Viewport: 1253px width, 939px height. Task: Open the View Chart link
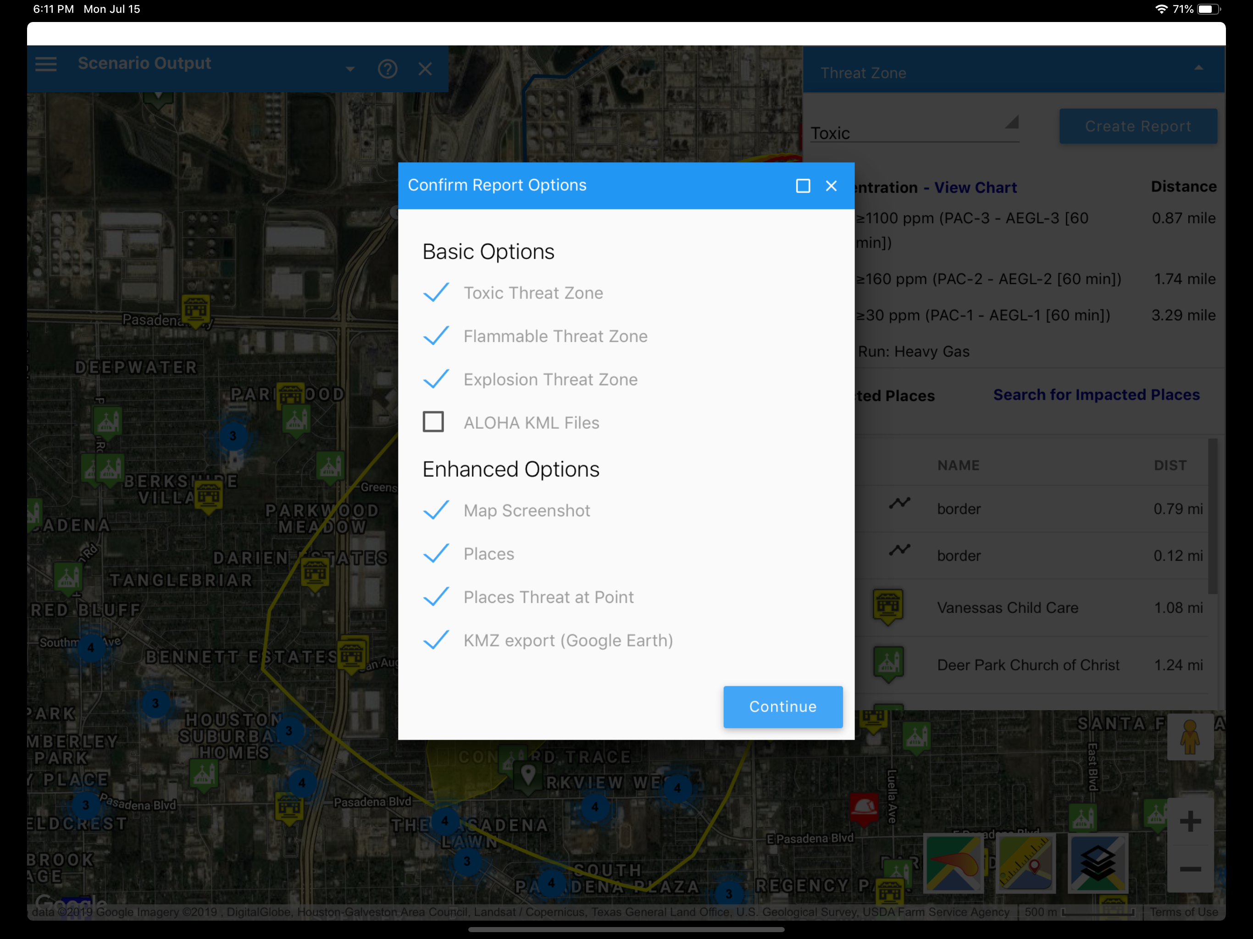click(x=976, y=188)
